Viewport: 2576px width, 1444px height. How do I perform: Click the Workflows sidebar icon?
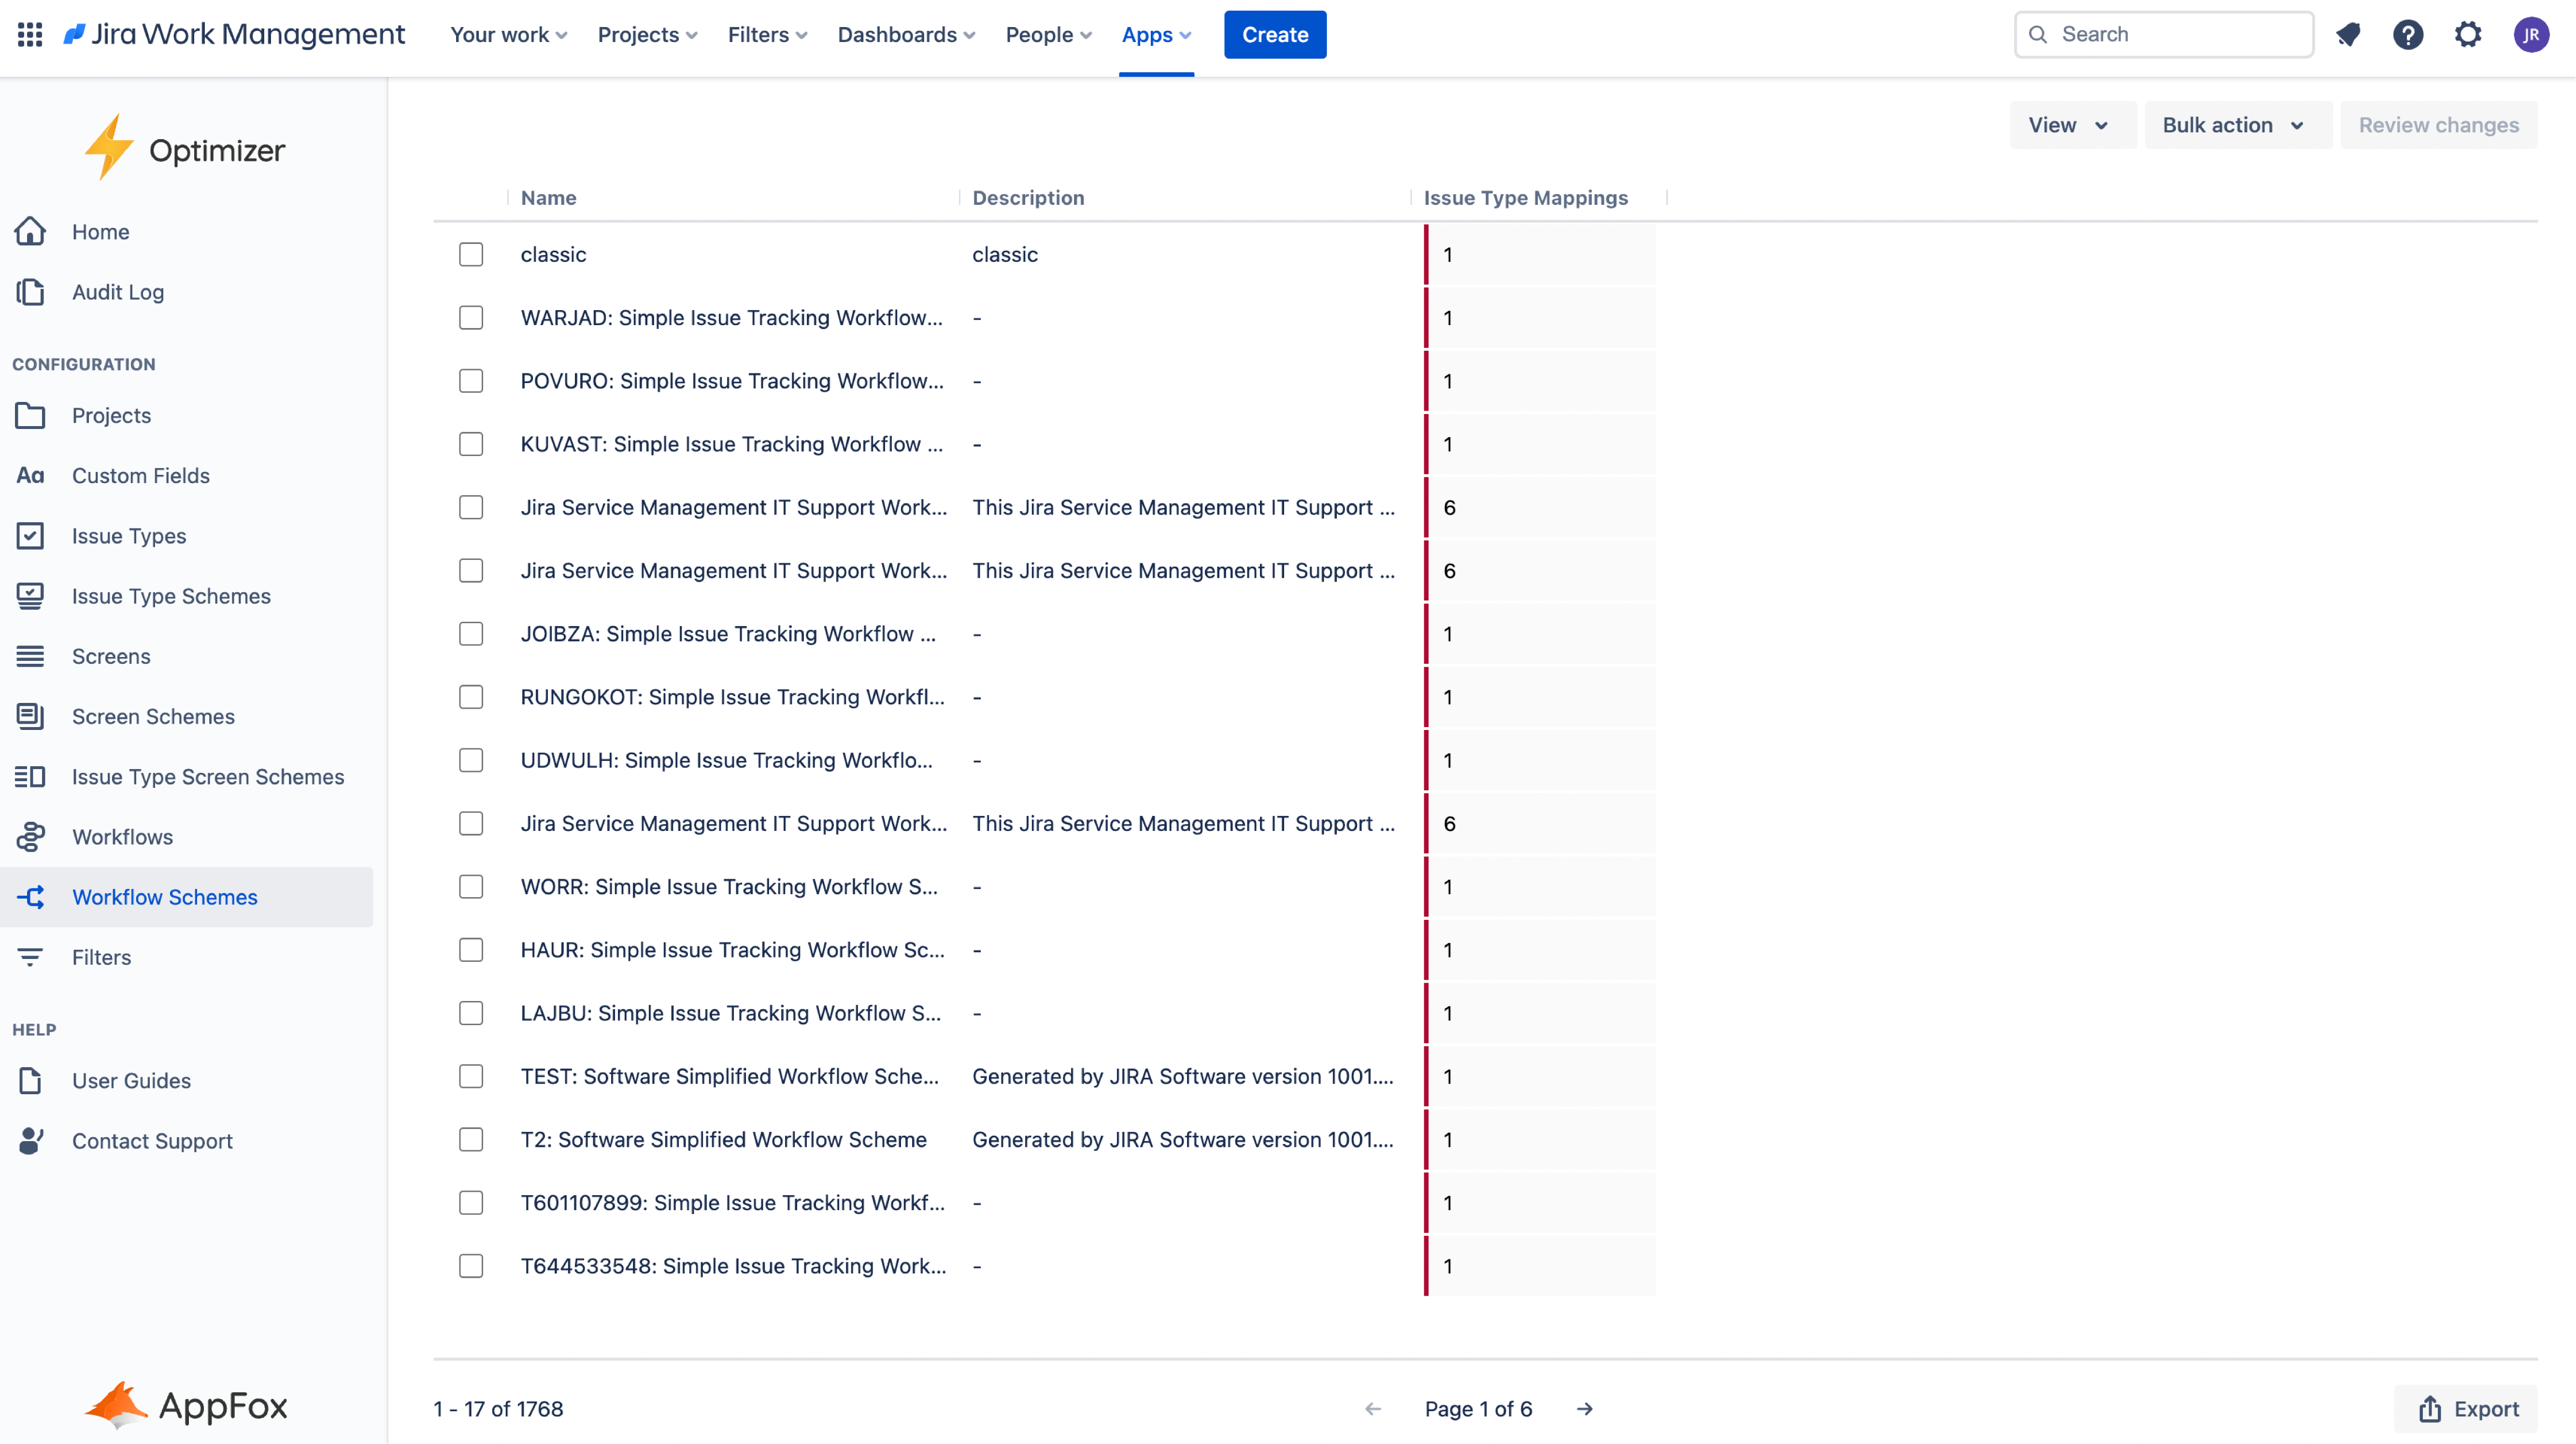point(30,837)
